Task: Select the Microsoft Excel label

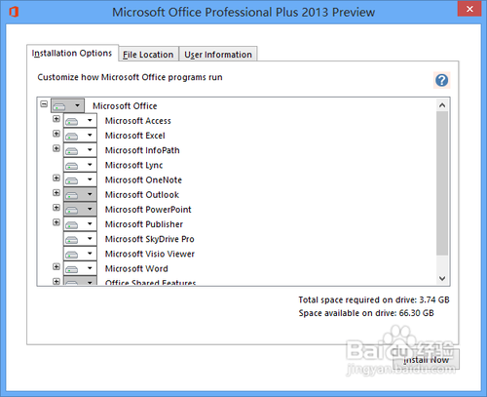Action: point(135,136)
